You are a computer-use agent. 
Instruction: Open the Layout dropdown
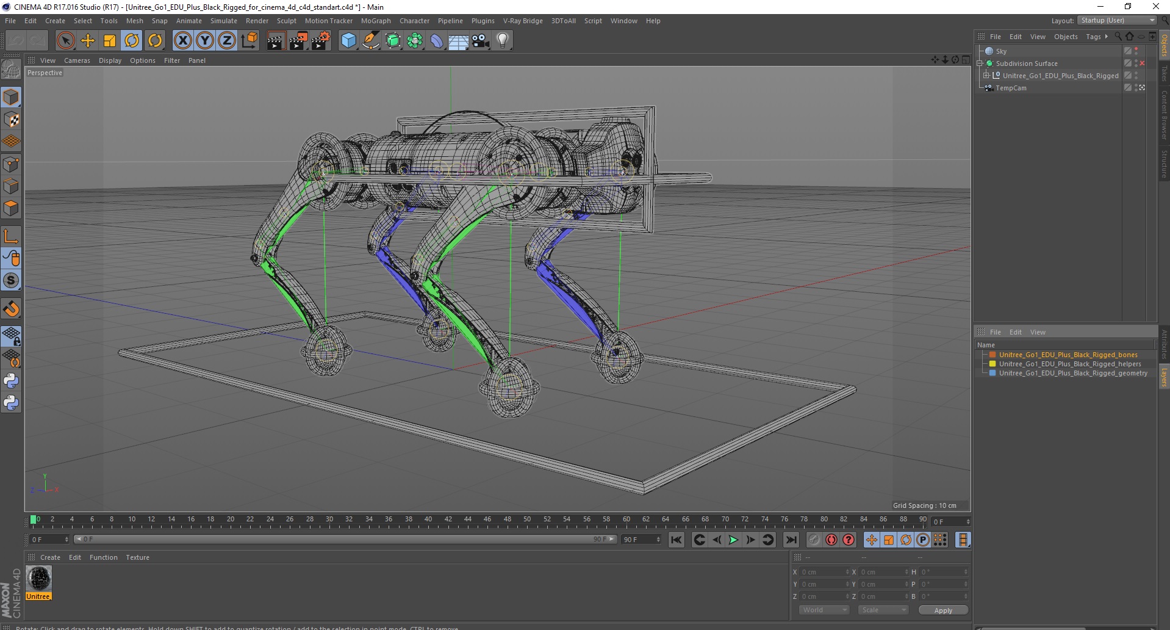click(1117, 21)
